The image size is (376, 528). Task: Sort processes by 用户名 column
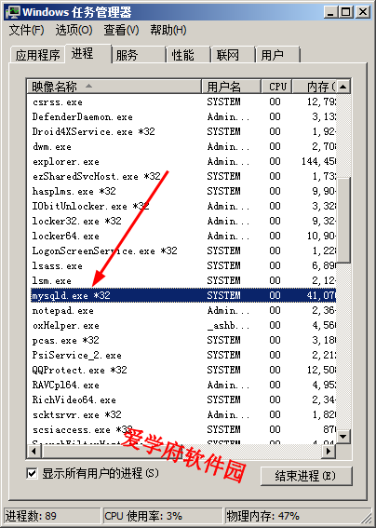pyautogui.click(x=232, y=87)
